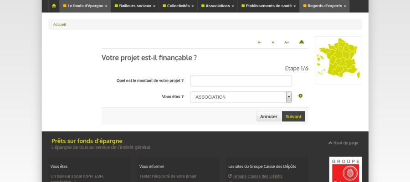Click the print page icon
Viewport: 410px width, 182px height.
tap(301, 42)
